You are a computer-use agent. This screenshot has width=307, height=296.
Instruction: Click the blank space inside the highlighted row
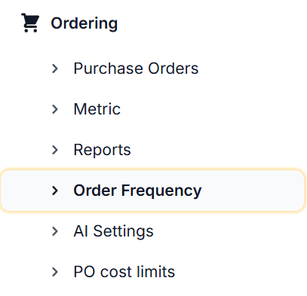tap(251, 191)
